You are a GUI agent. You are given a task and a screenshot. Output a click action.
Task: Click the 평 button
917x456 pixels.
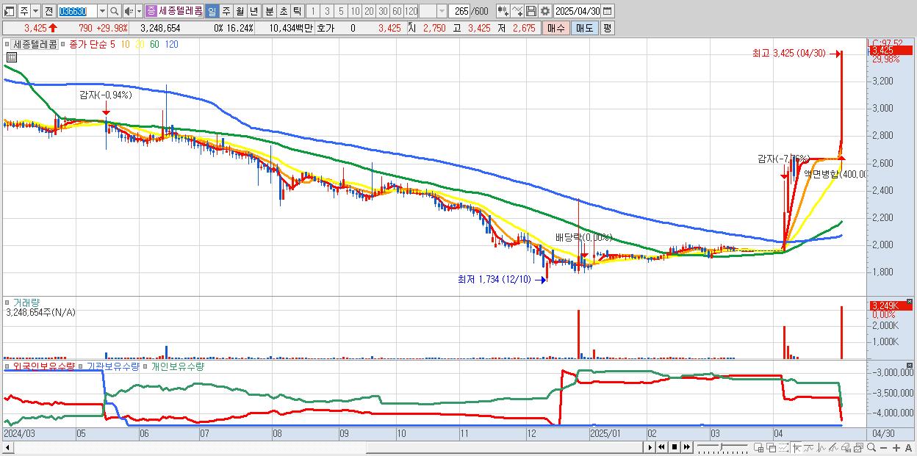607,28
